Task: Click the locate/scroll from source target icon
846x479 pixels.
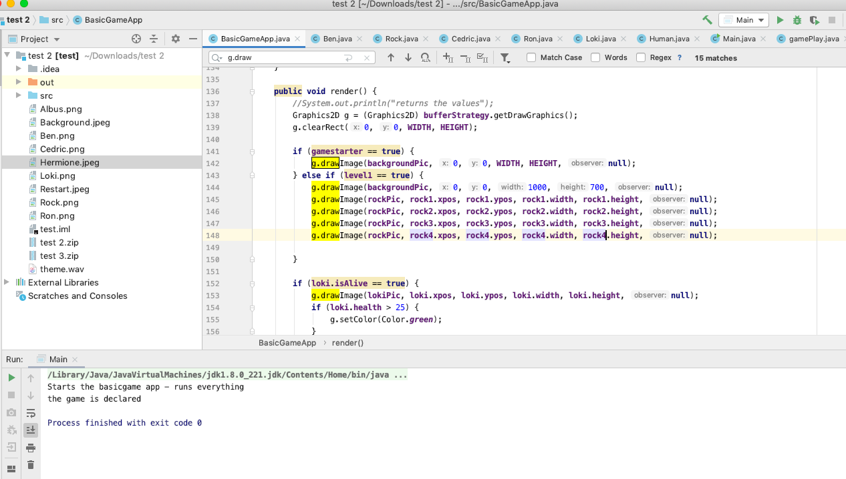Action: pyautogui.click(x=136, y=39)
